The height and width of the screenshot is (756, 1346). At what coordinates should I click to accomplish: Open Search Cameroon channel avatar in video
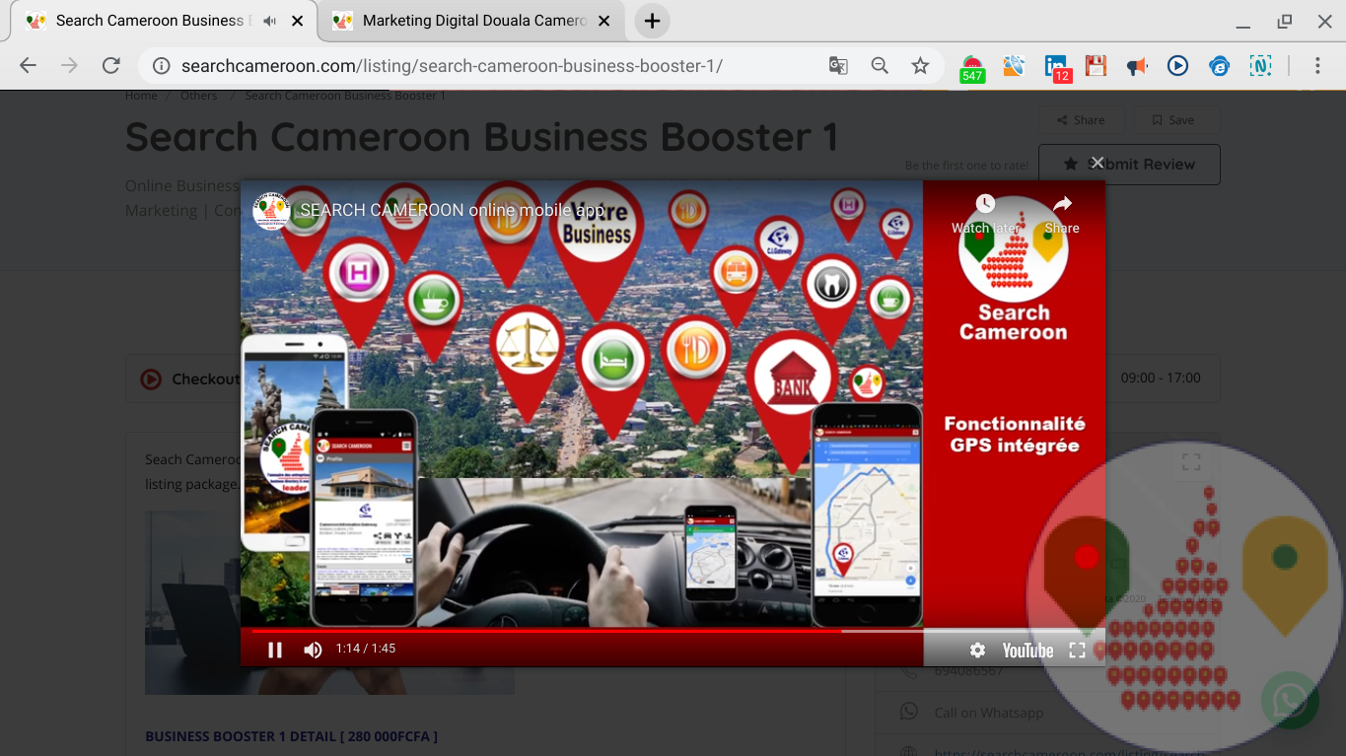270,210
